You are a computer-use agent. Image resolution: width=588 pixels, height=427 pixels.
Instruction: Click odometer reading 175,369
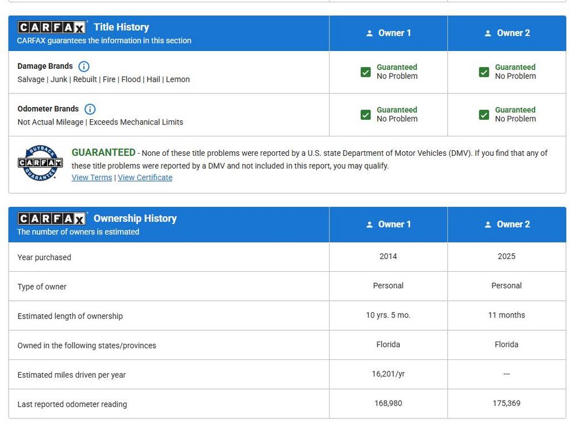coord(506,404)
